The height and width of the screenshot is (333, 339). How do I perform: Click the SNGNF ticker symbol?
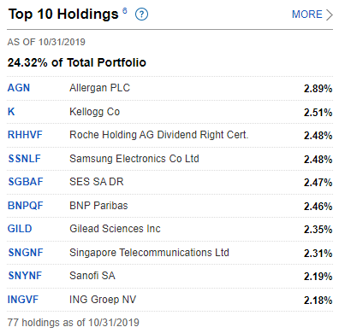click(x=26, y=253)
